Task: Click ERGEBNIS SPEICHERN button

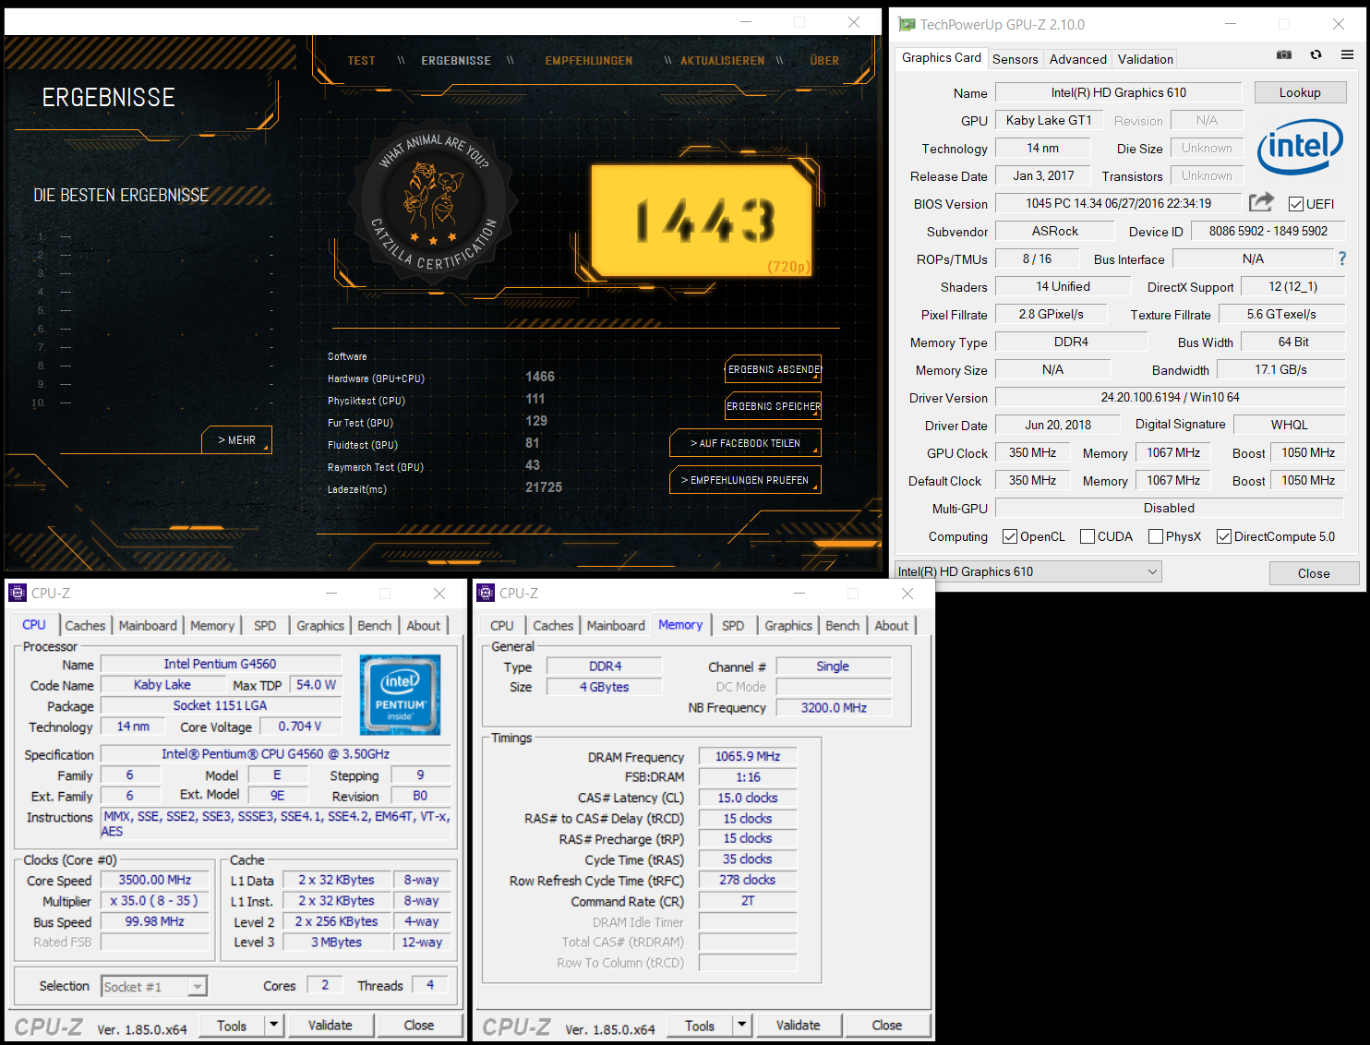Action: [x=774, y=406]
